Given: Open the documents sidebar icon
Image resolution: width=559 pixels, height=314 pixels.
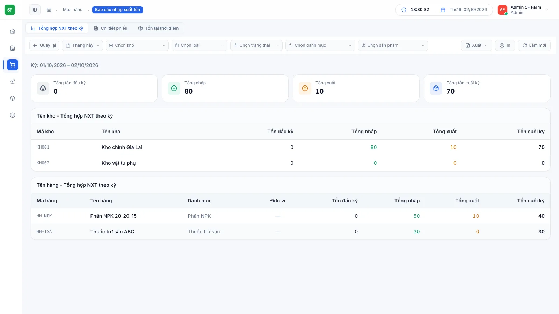Looking at the screenshot, I should [13, 48].
